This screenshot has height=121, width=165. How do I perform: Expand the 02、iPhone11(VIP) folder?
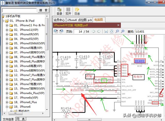point(7,30)
